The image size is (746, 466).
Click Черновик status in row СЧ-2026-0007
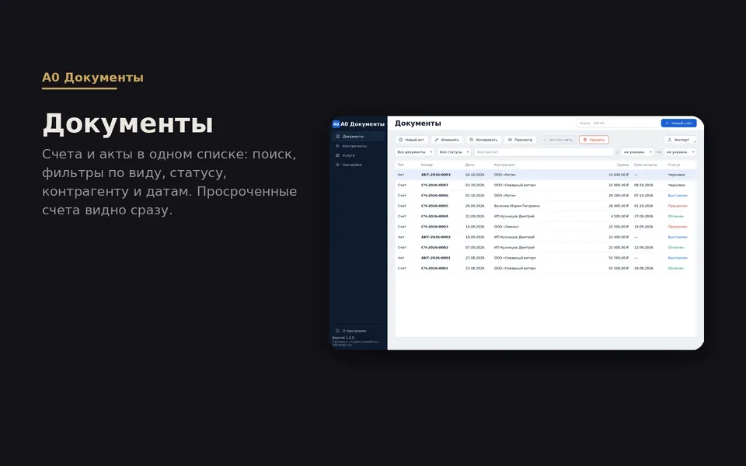677,186
